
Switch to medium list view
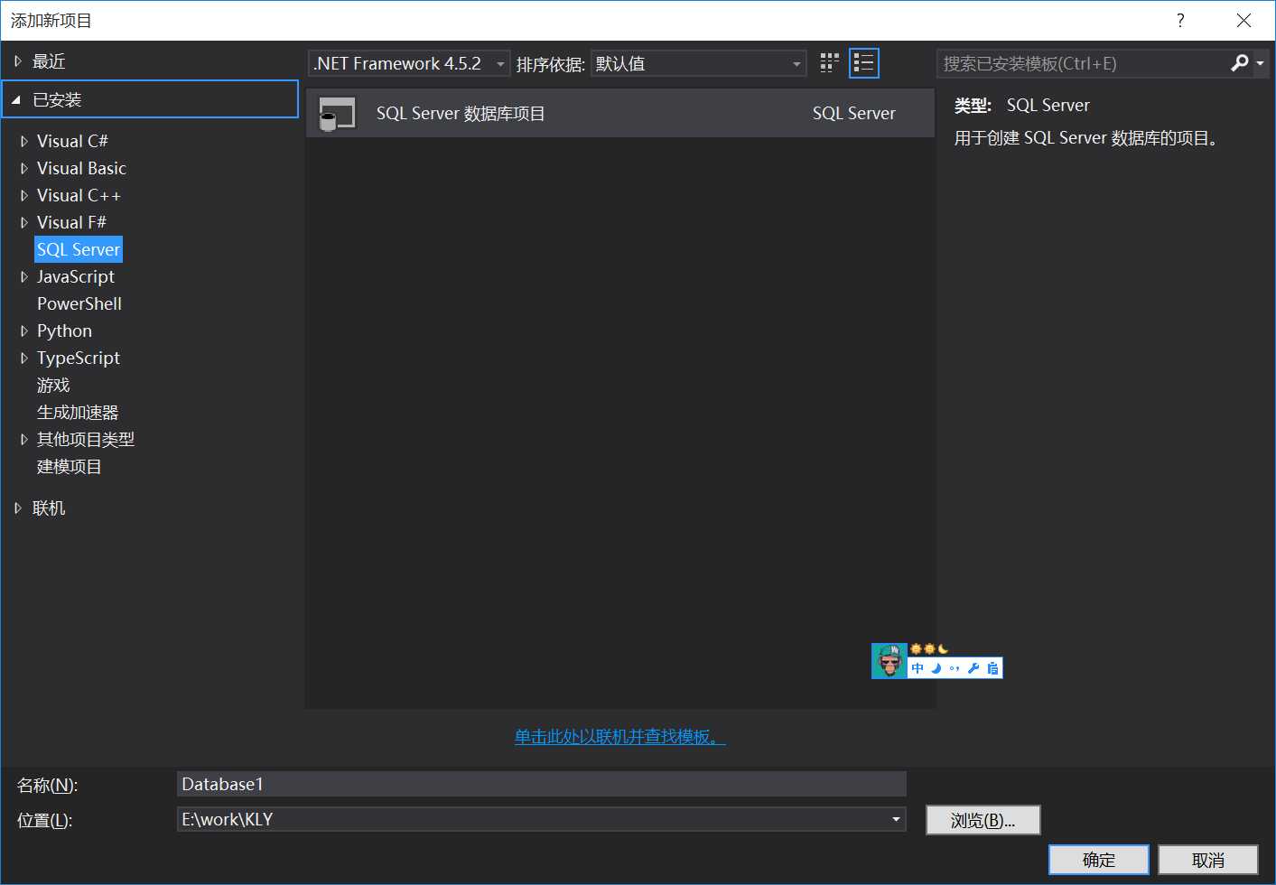[864, 63]
